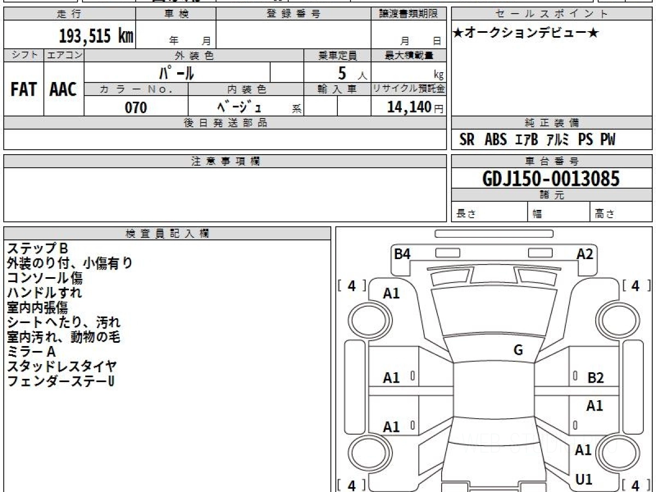Select the note 室内内張傷
This screenshot has width=656, height=492.
click(x=37, y=307)
